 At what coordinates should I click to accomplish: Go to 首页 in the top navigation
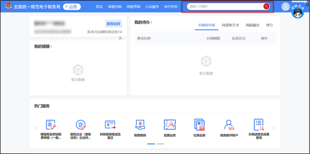(99, 7)
